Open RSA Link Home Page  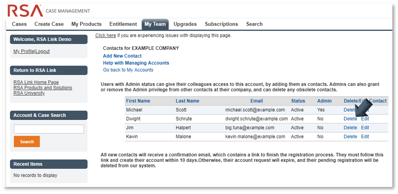point(36,82)
